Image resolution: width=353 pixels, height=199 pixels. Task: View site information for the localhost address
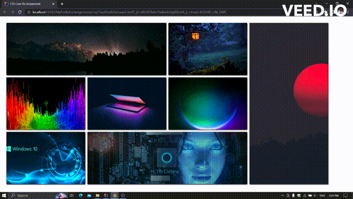coord(29,12)
